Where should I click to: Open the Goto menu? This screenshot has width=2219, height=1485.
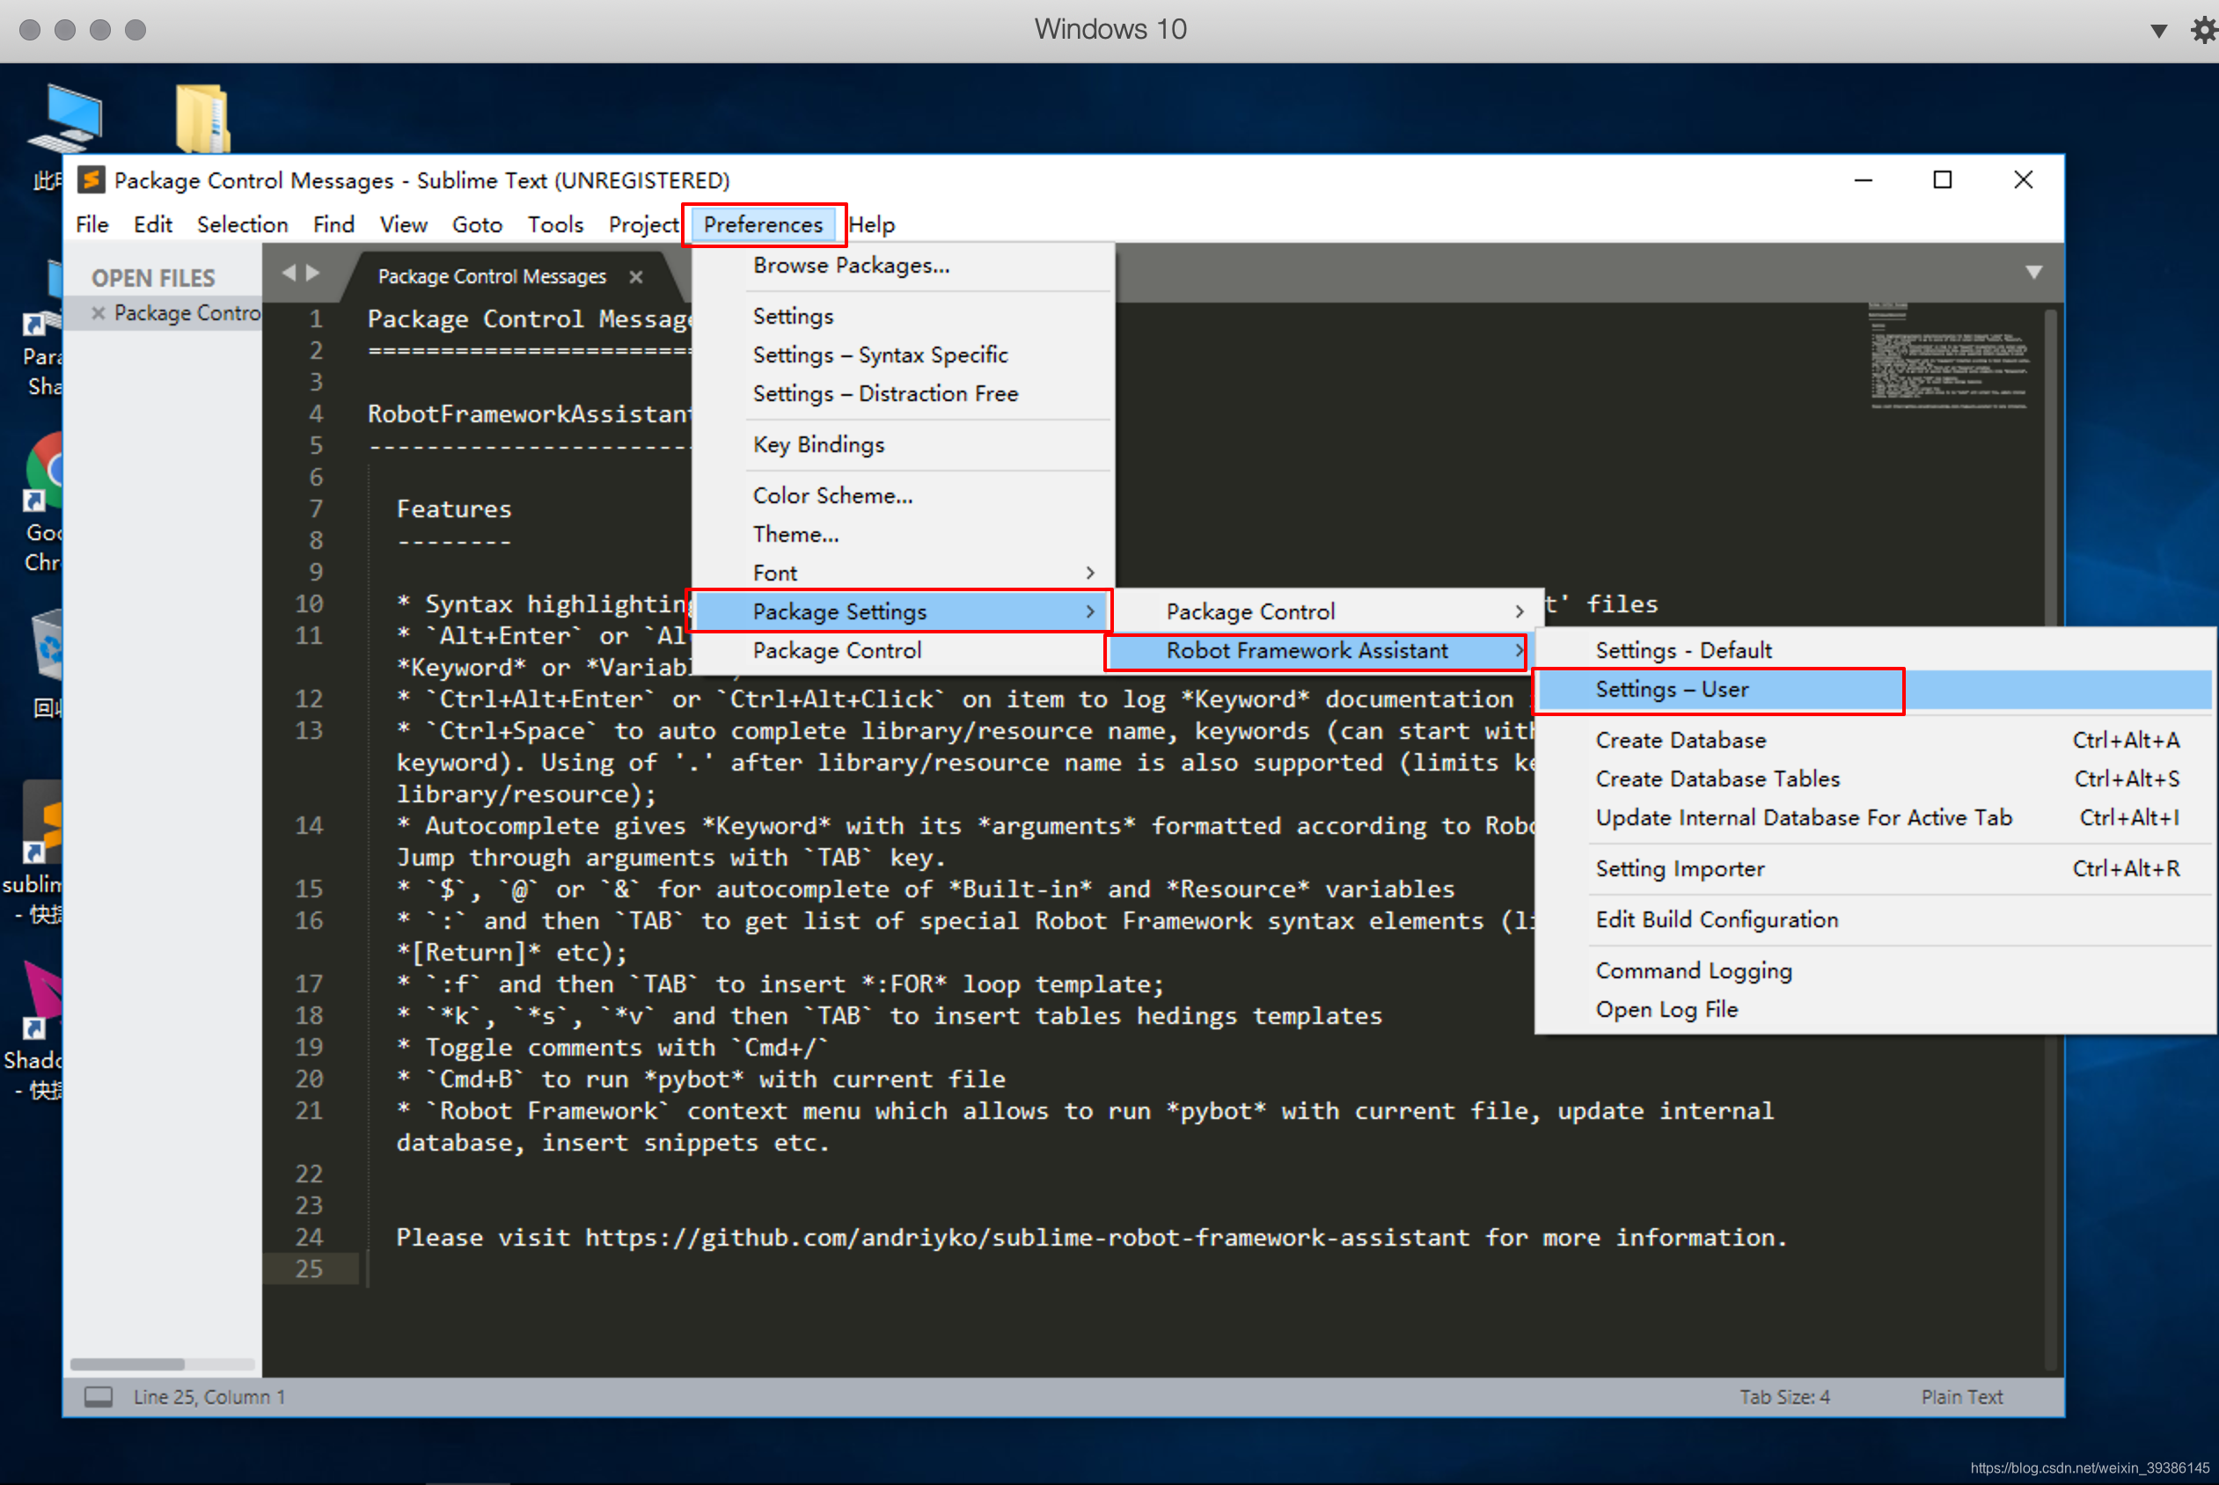click(476, 224)
